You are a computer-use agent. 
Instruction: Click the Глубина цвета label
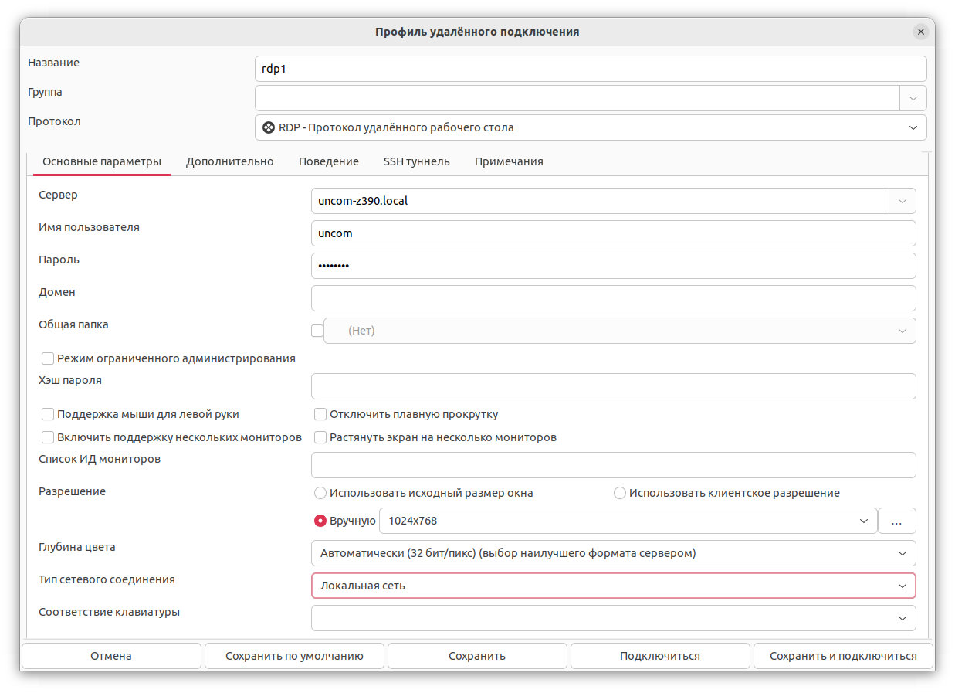[x=77, y=547]
